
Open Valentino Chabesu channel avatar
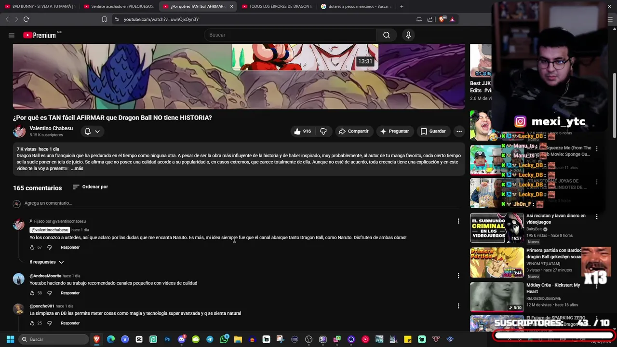pyautogui.click(x=19, y=131)
